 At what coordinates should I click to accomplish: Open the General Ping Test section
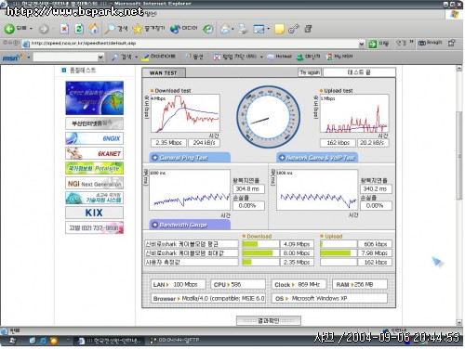pos(190,158)
